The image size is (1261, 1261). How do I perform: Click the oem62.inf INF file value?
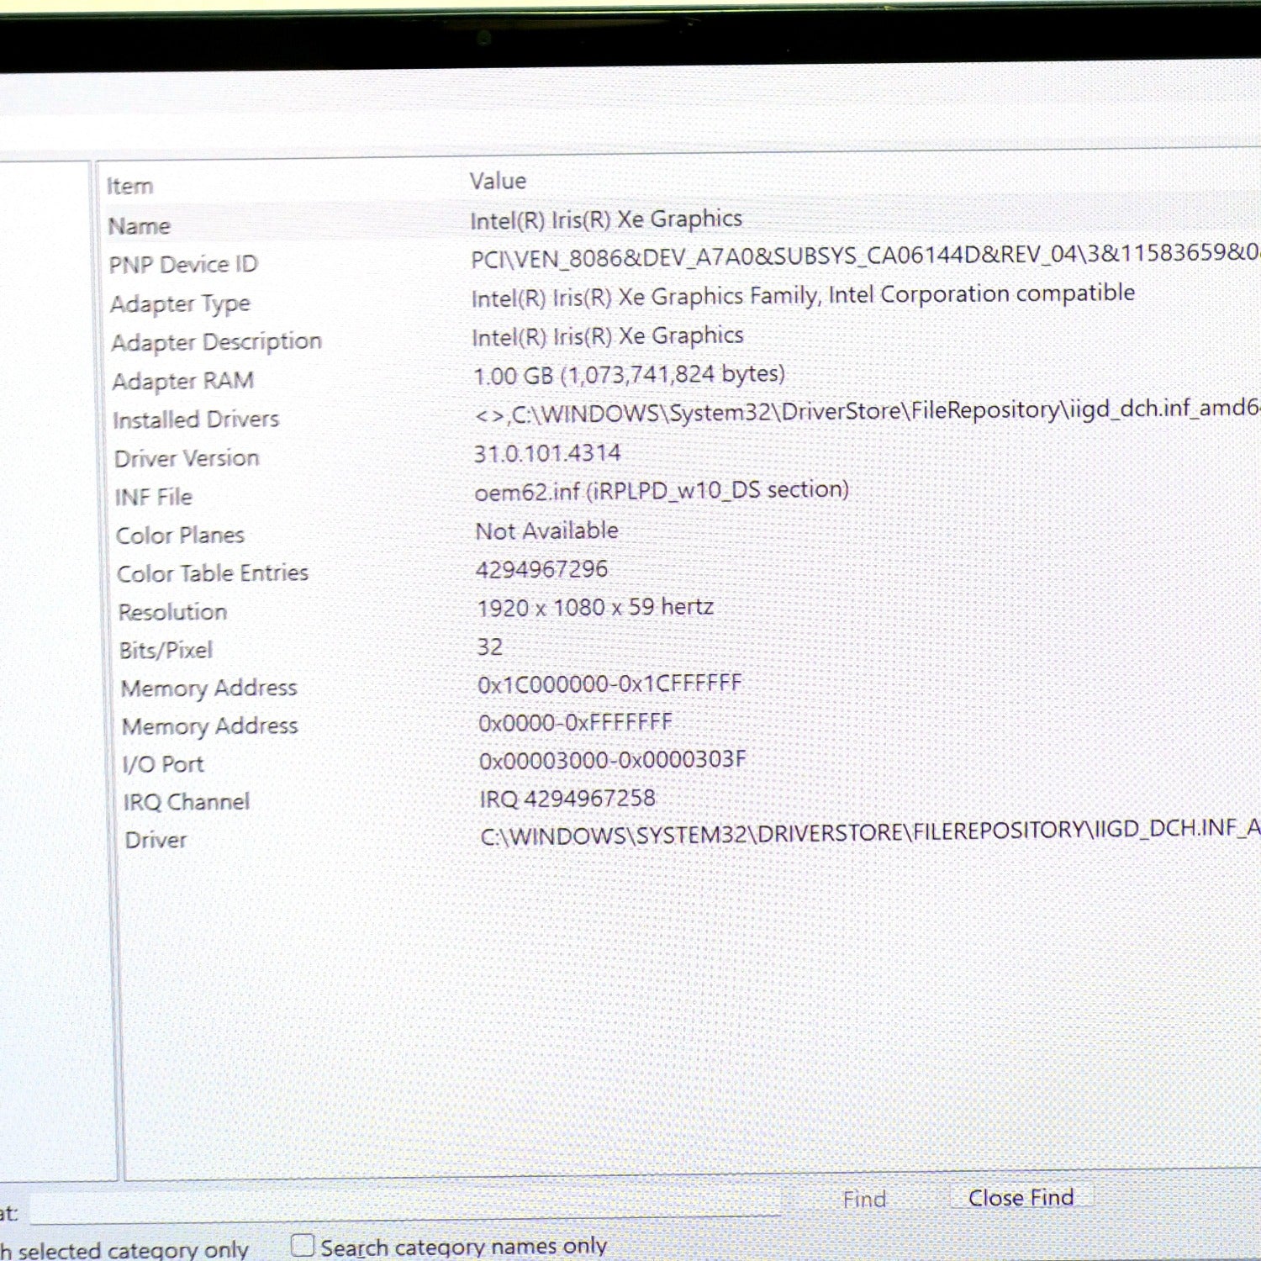[x=662, y=490]
